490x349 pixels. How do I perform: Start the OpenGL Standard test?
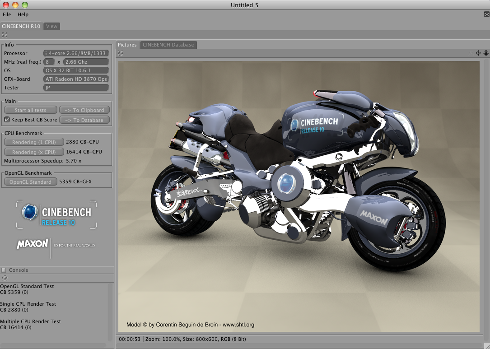30,182
